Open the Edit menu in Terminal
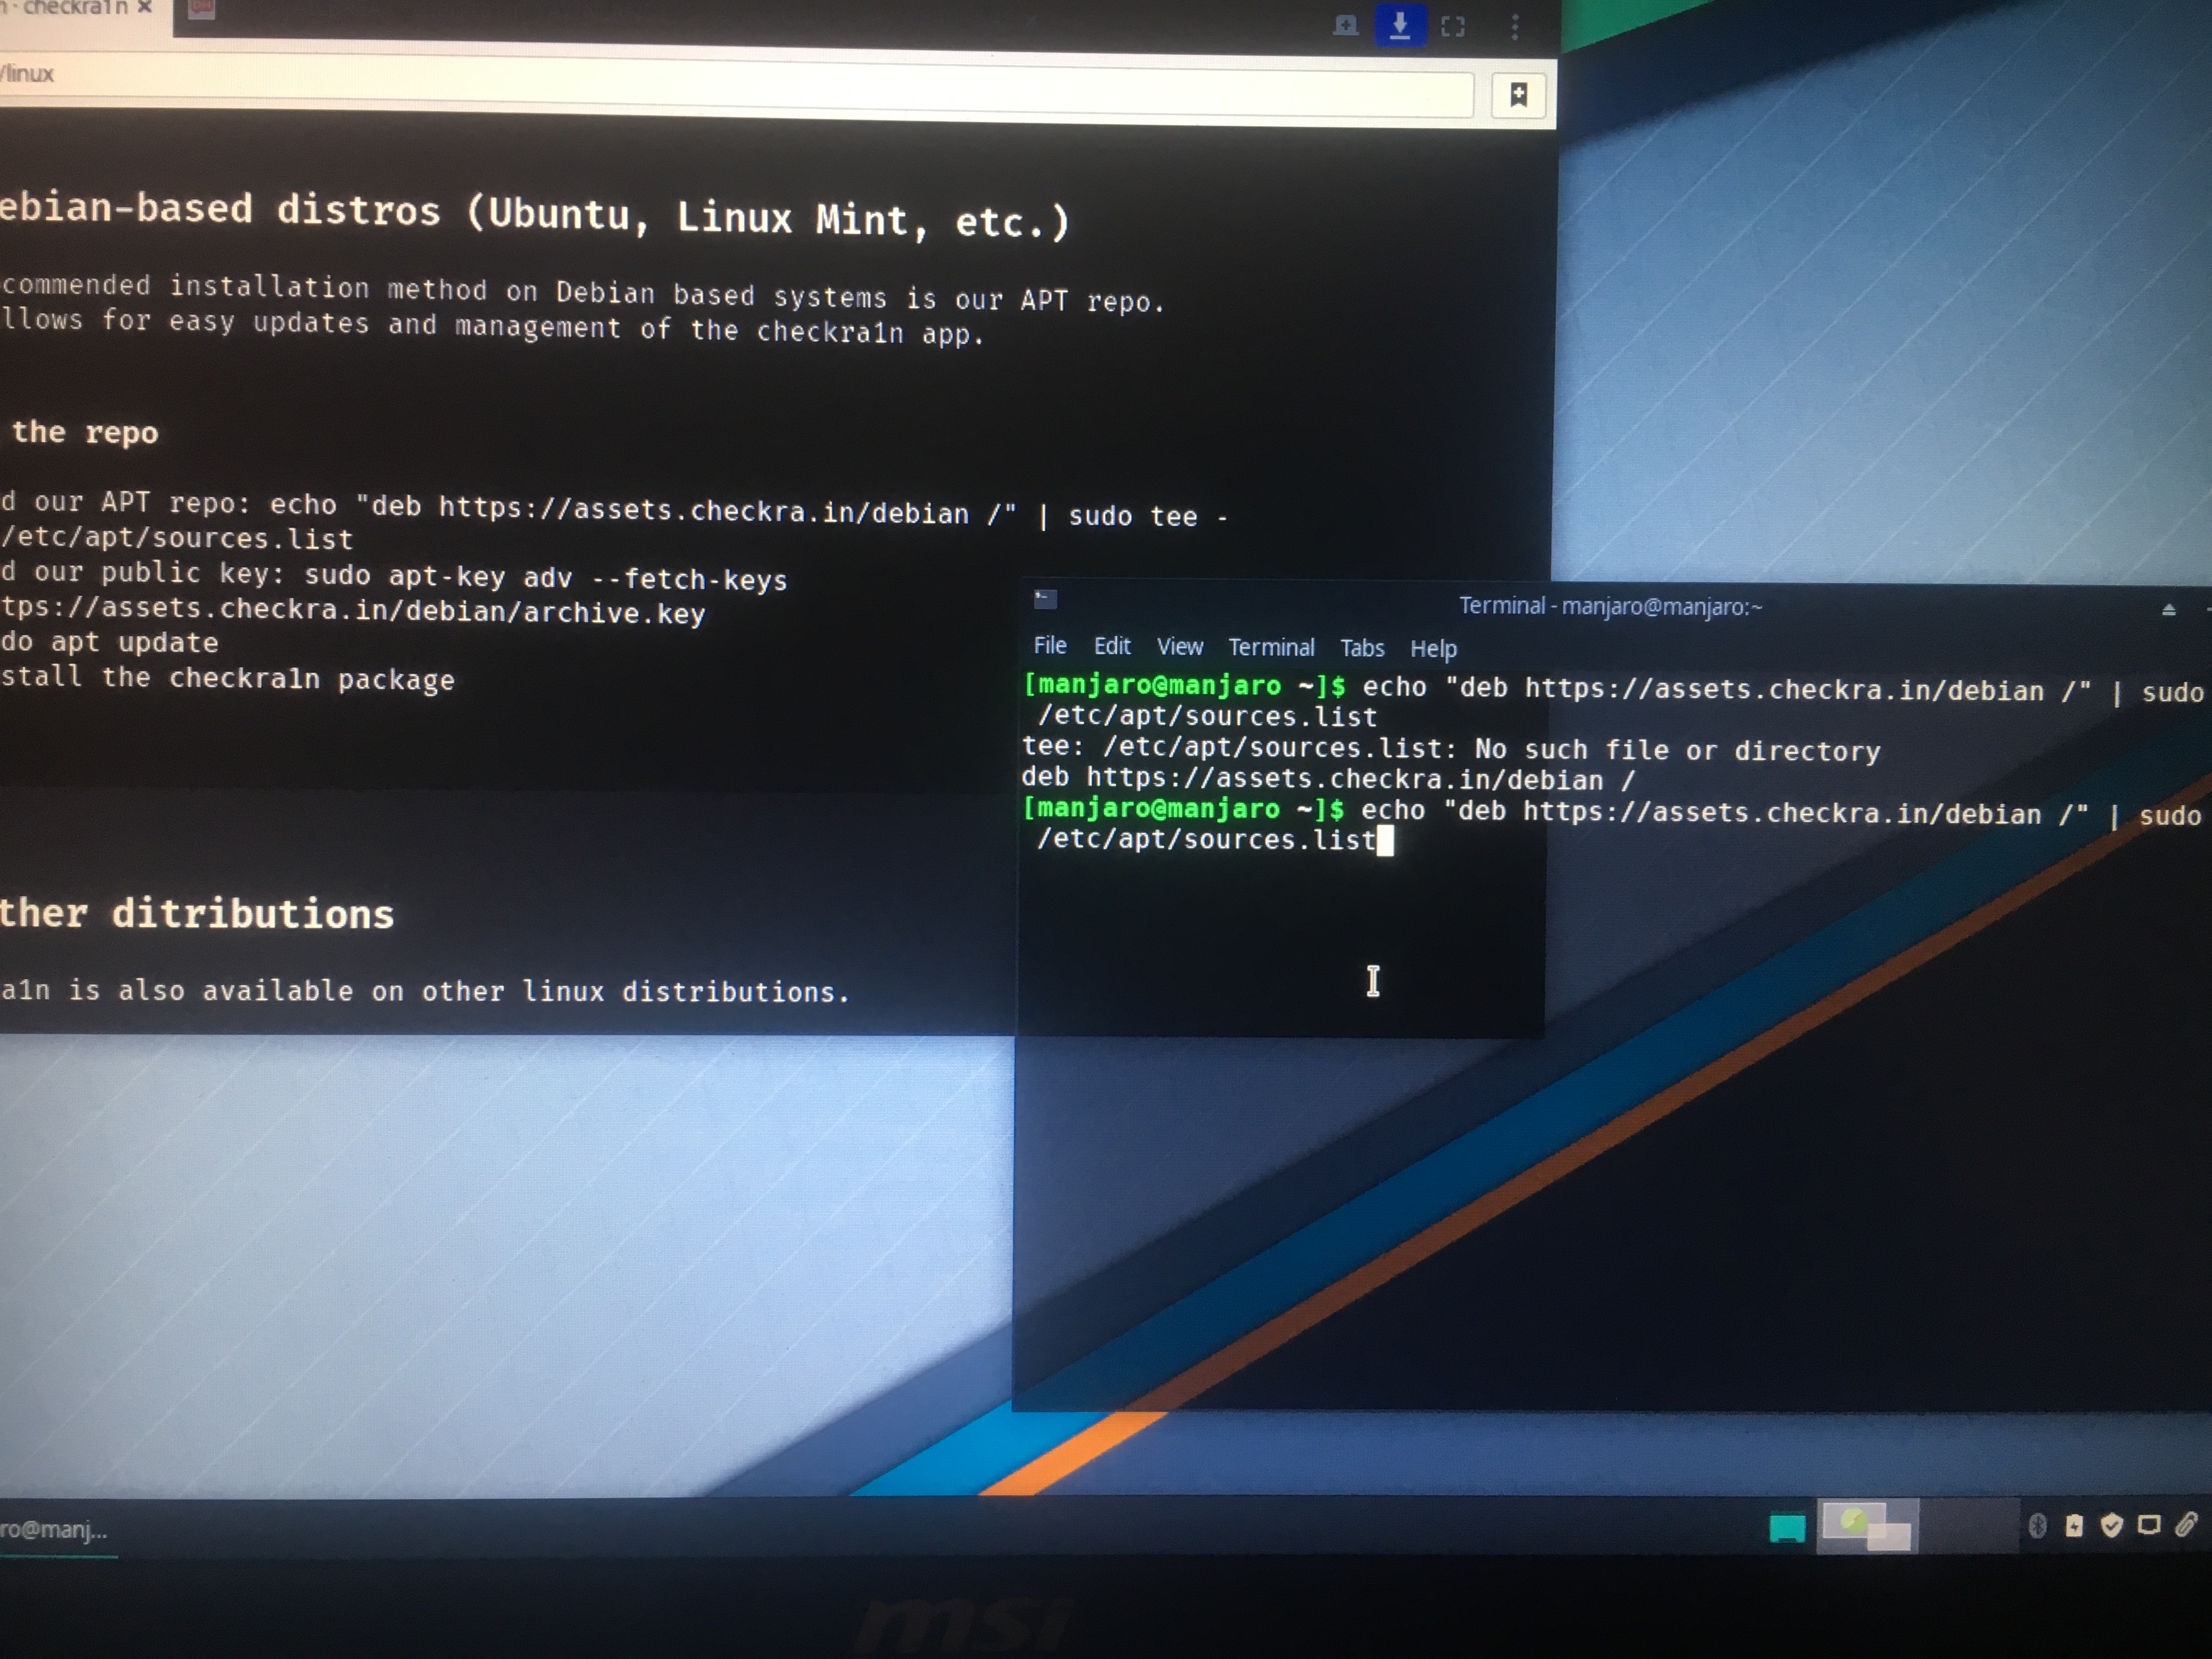This screenshot has width=2212, height=1659. tap(1111, 646)
